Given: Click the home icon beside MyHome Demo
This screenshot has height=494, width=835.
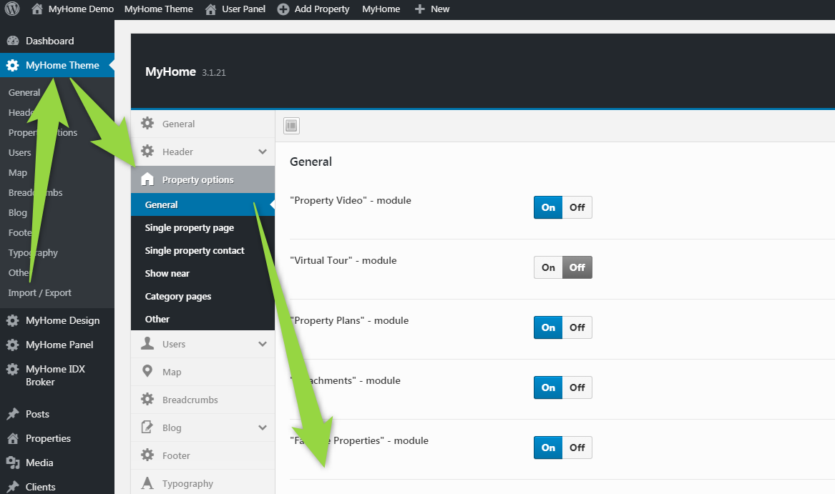Looking at the screenshot, I should pyautogui.click(x=36, y=9).
